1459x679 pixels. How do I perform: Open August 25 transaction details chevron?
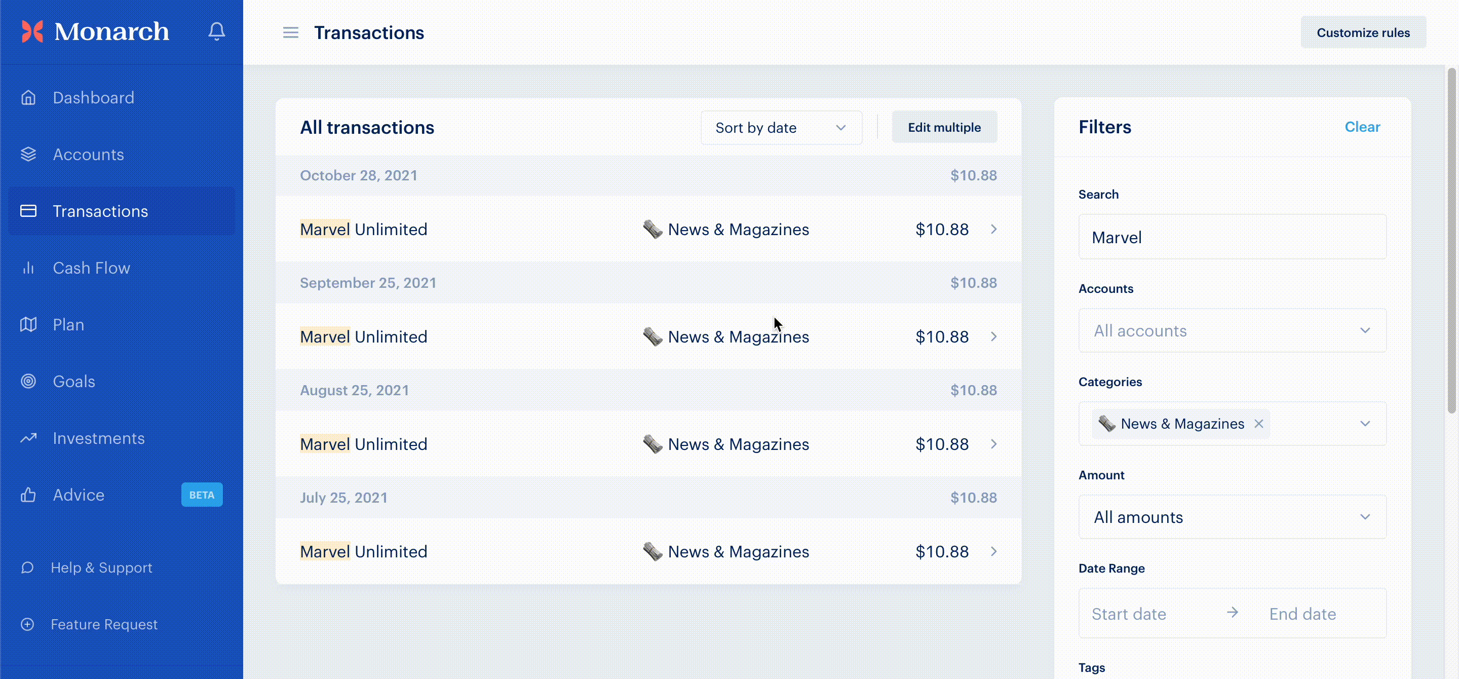tap(993, 444)
